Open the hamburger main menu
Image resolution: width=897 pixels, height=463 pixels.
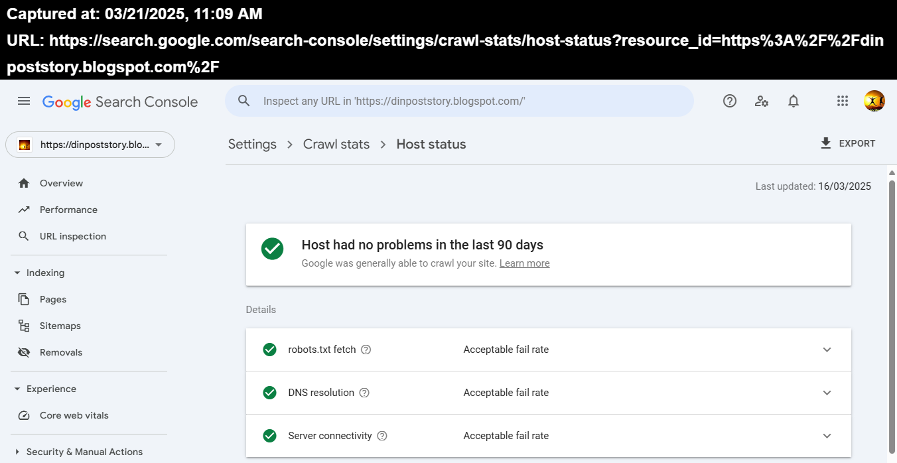24,101
